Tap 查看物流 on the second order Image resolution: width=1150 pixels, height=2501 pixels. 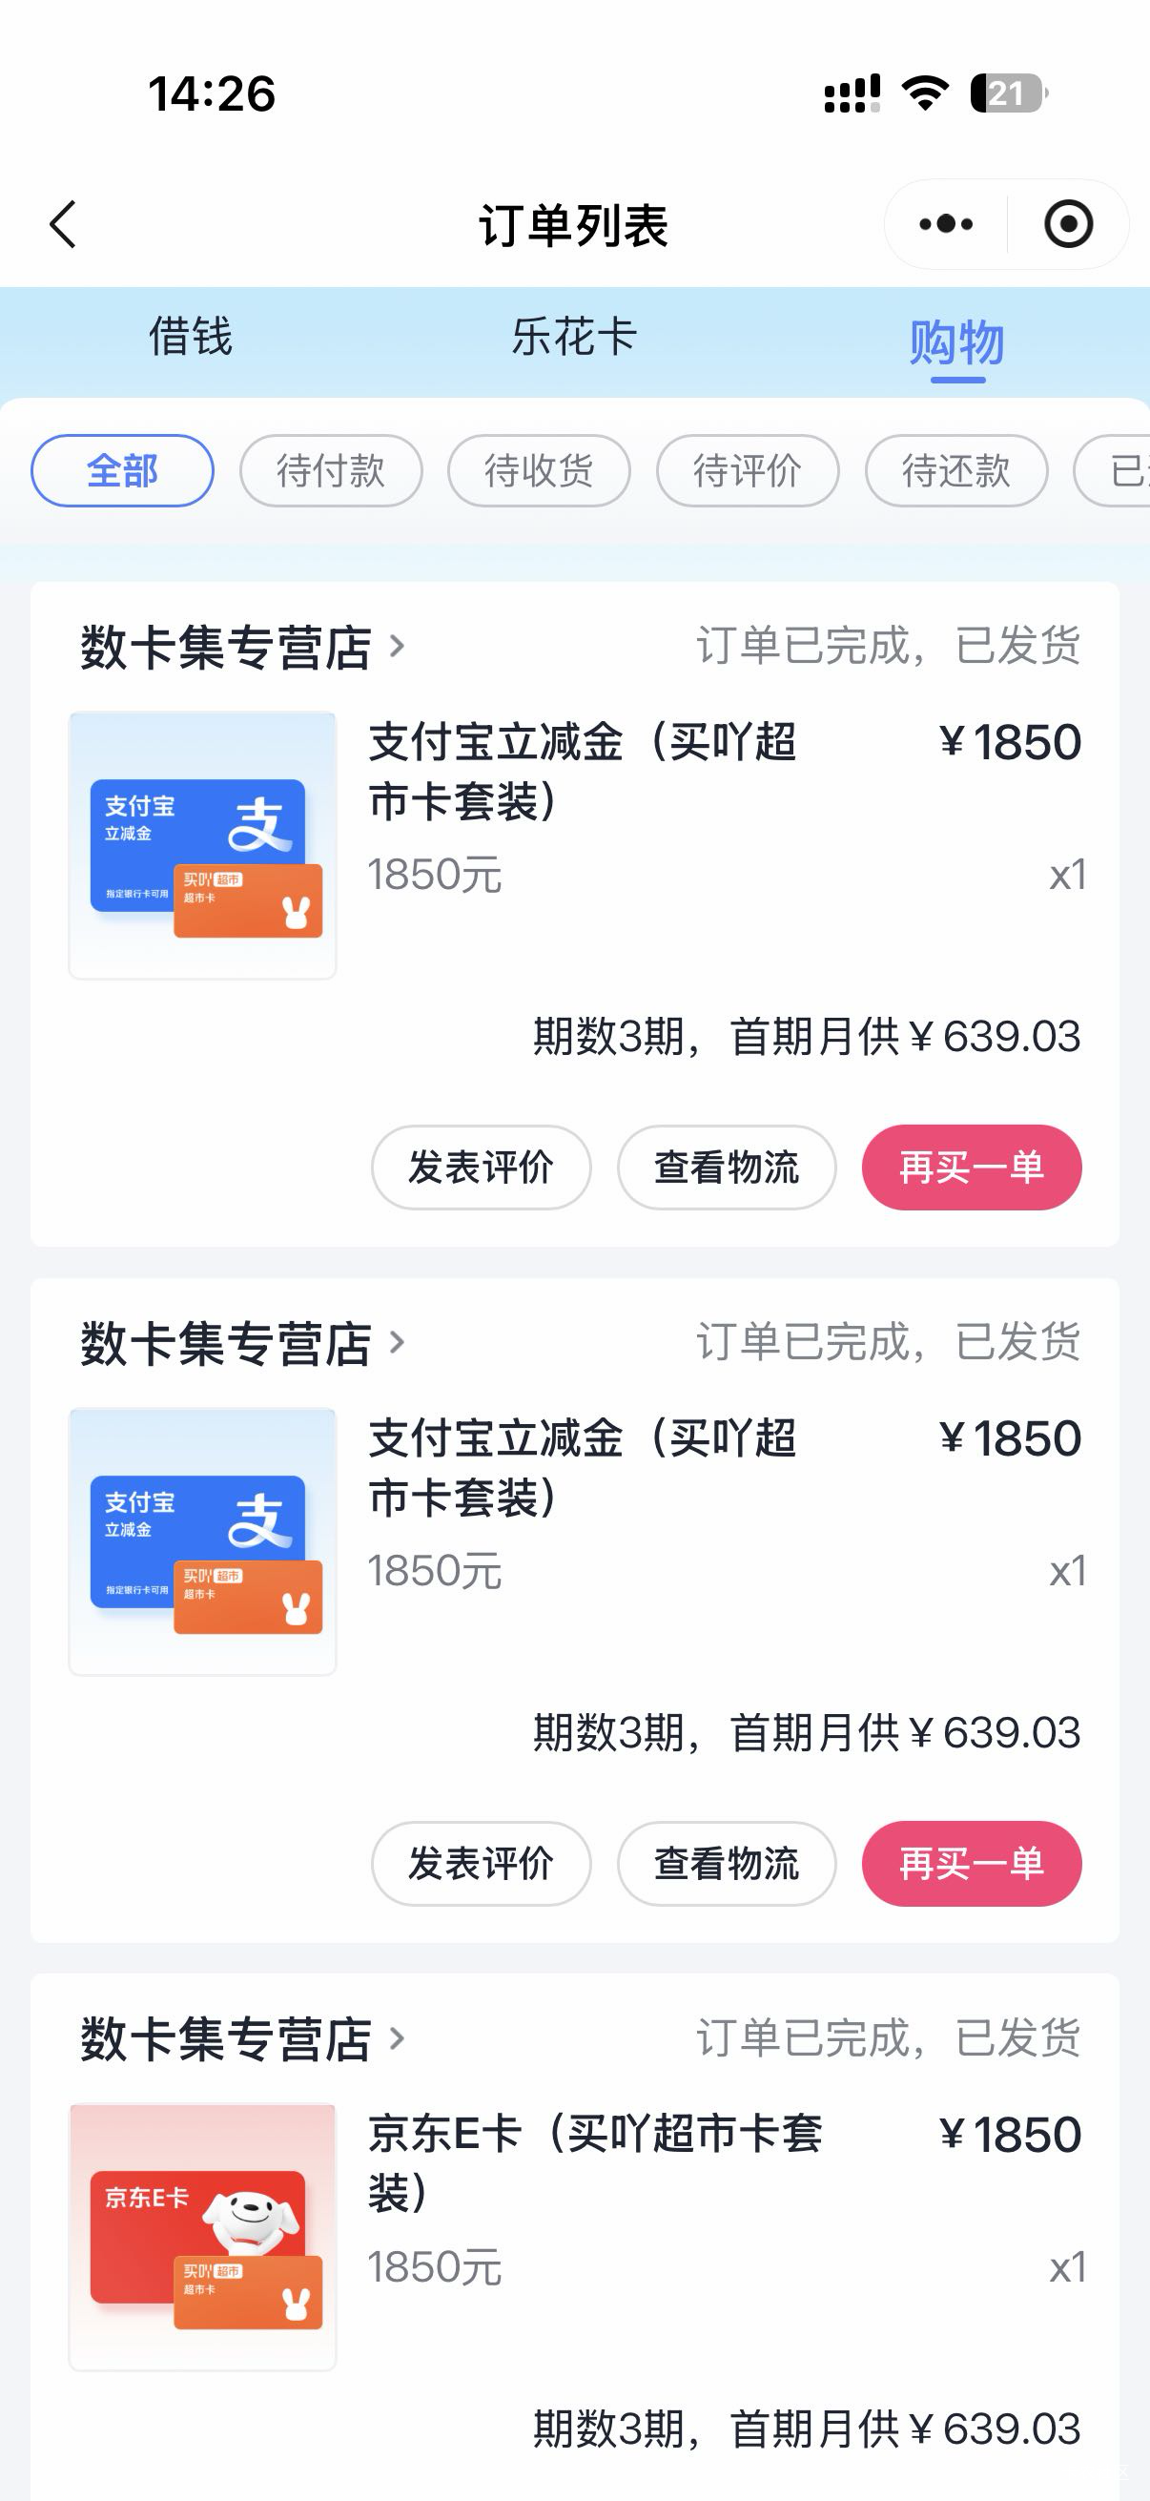726,1863
